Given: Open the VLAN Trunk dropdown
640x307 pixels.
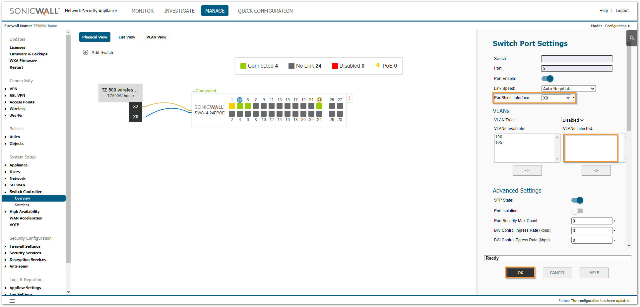Looking at the screenshot, I should click(573, 120).
